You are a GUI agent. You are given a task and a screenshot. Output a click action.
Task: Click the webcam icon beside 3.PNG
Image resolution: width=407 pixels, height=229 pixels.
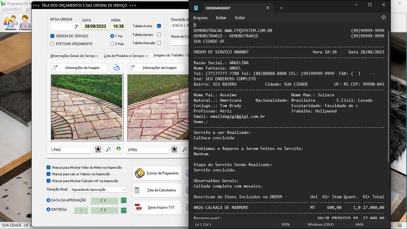coord(175,149)
